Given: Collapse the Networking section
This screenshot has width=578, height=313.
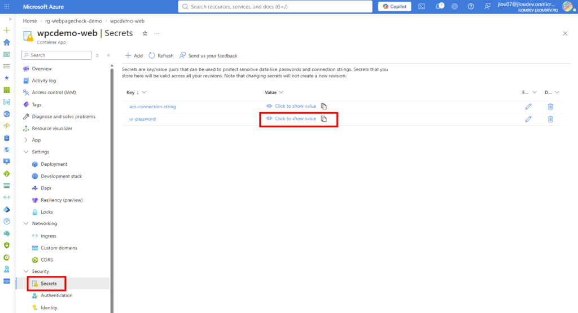Looking at the screenshot, I should 26,223.
